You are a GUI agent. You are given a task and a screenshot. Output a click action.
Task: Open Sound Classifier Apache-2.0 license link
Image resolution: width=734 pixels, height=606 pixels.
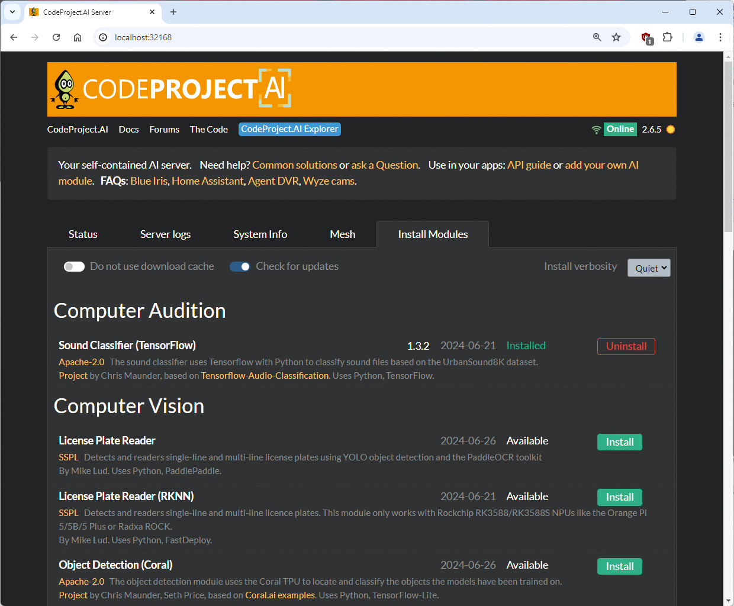point(81,362)
